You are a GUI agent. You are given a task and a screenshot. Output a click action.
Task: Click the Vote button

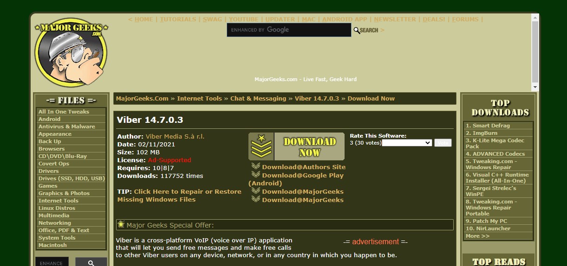(x=443, y=143)
